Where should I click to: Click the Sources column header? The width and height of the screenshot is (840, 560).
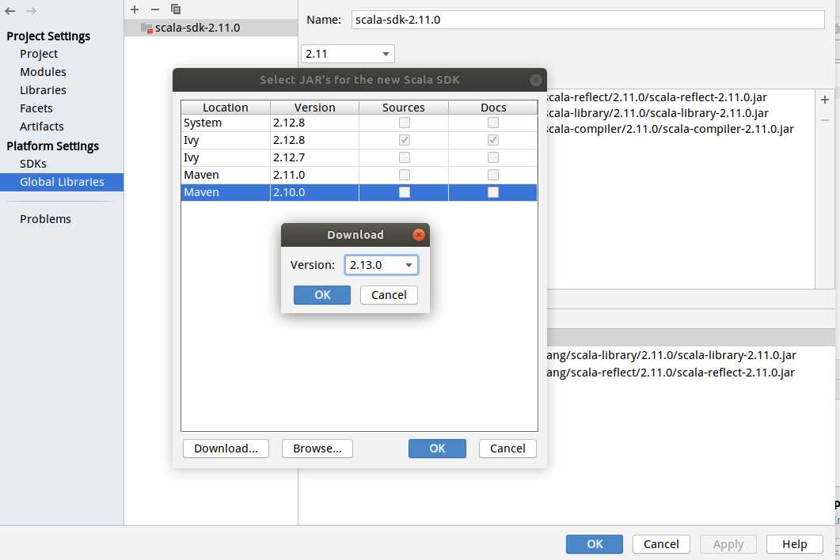tap(404, 108)
